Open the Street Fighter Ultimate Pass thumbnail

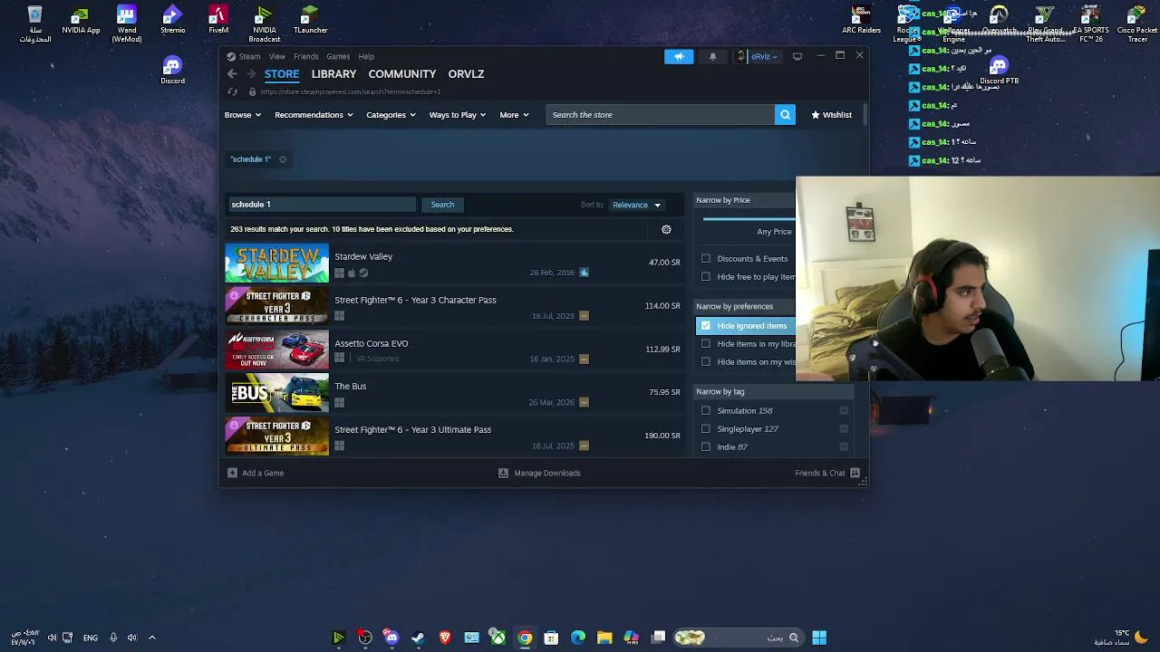(x=277, y=436)
